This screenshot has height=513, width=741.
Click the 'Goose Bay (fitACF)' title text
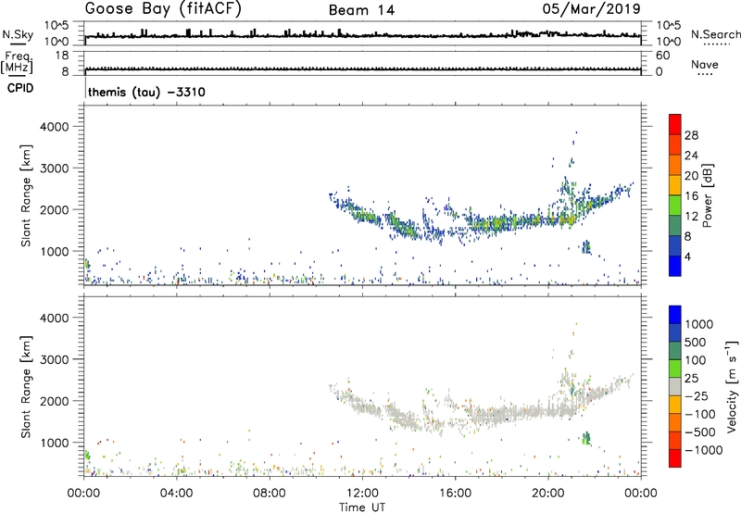(x=163, y=9)
